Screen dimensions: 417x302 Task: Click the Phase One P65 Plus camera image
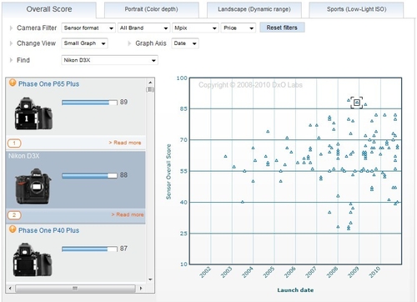tap(33, 113)
